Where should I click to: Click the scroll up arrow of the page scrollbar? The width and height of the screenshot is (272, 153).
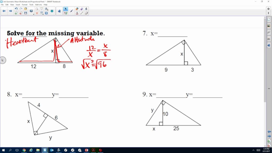[x=265, y=17]
